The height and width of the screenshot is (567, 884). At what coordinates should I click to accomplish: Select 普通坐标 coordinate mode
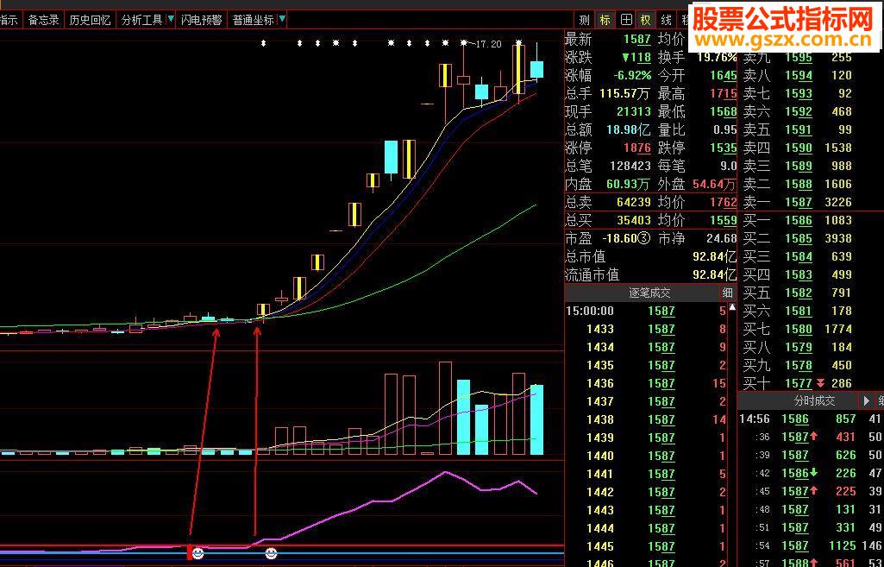click(x=254, y=21)
